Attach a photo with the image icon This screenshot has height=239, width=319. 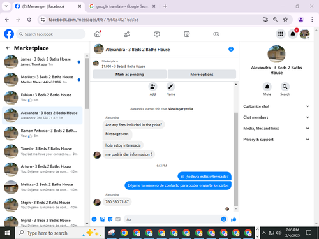pyautogui.click(x=102, y=219)
